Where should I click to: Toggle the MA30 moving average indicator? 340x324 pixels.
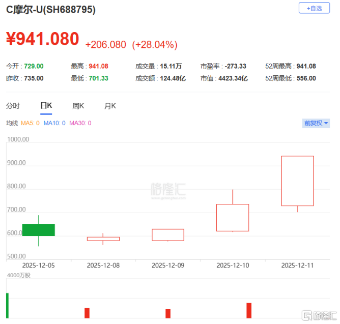point(80,123)
